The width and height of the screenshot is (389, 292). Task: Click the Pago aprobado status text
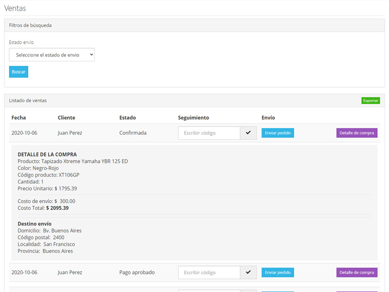(x=137, y=273)
